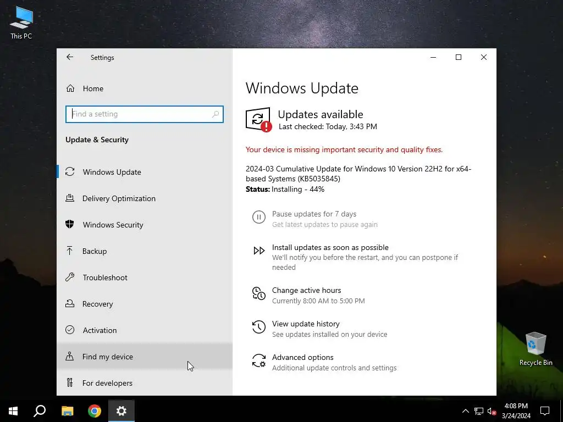Choose Install updates as soon as possible

[x=330, y=247]
